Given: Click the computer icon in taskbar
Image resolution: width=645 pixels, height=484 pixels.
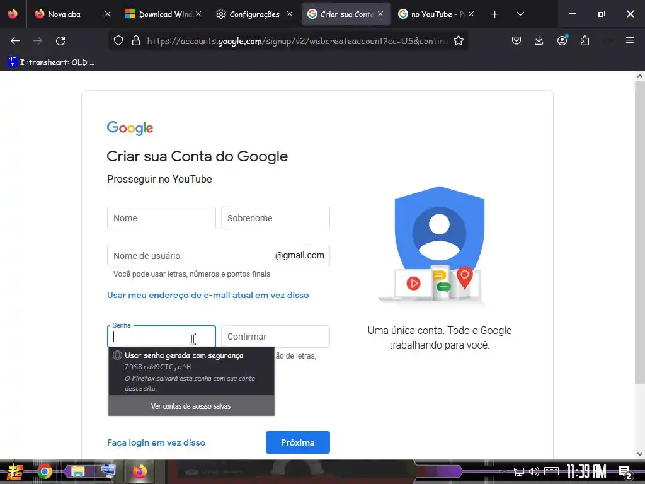Looking at the screenshot, I should [108, 471].
